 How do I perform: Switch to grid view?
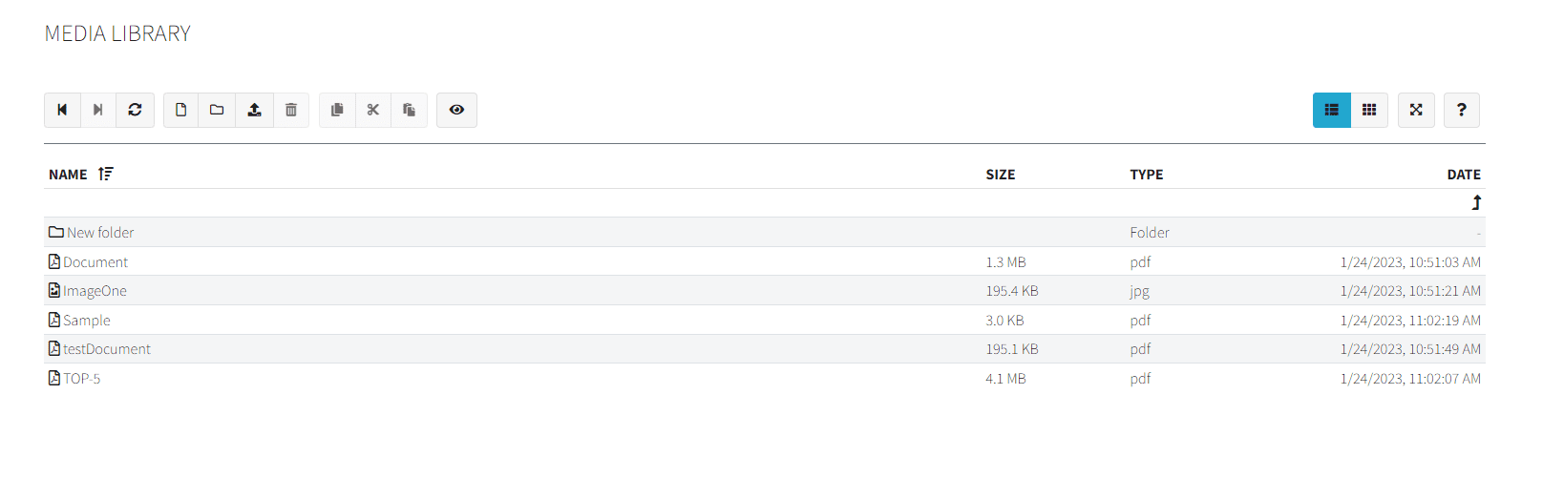[x=1369, y=110]
